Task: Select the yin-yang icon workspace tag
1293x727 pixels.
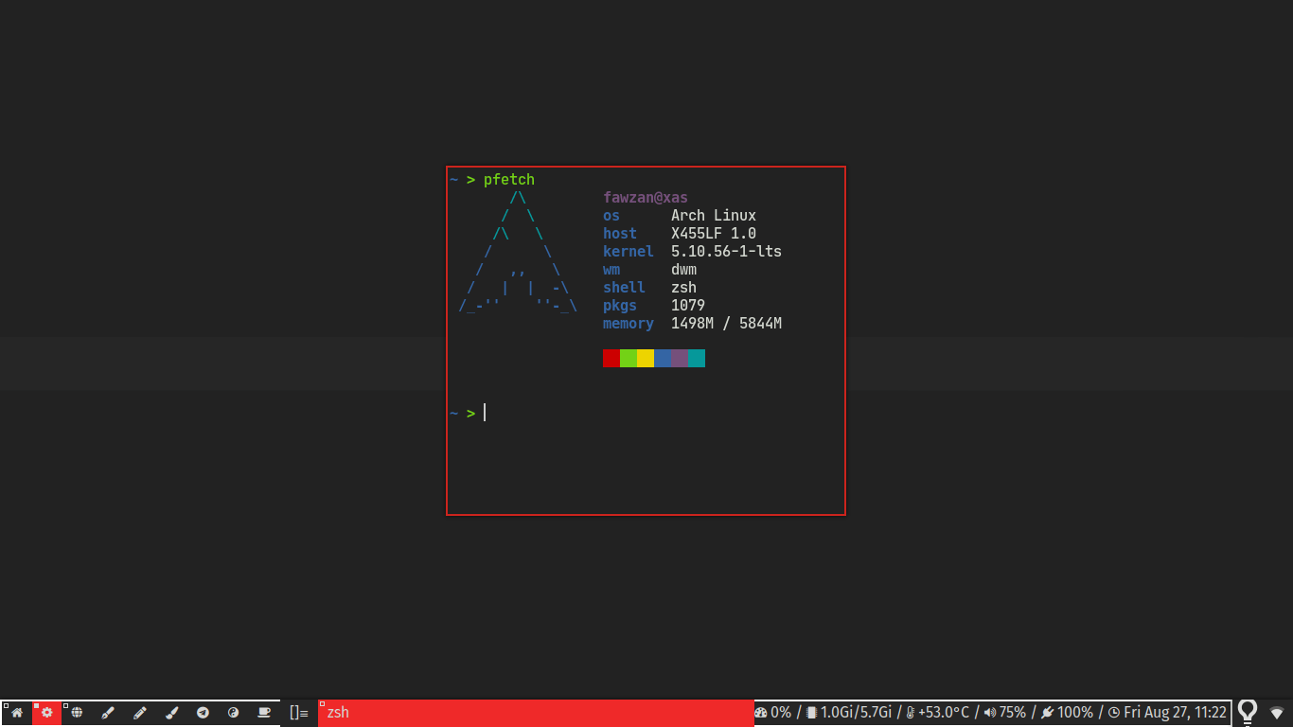Action: coord(234,713)
